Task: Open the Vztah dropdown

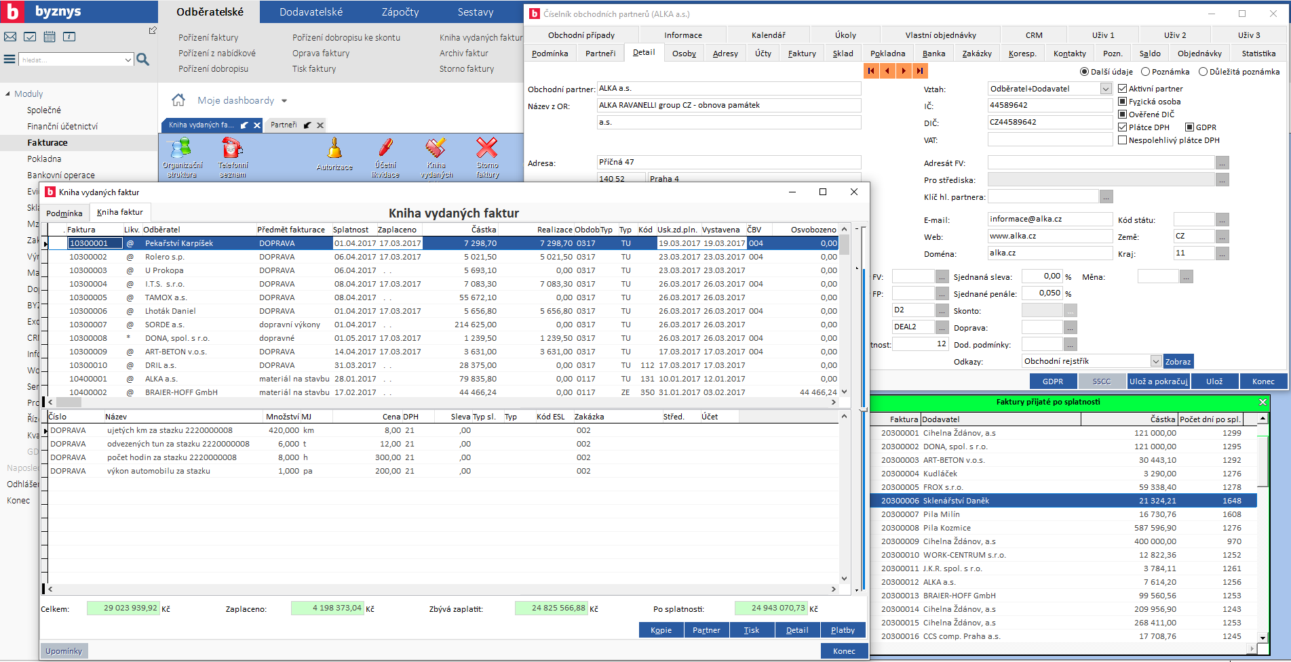Action: click(1105, 89)
